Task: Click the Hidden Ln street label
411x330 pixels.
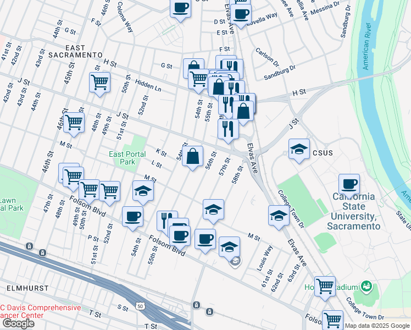Action: tap(148, 85)
